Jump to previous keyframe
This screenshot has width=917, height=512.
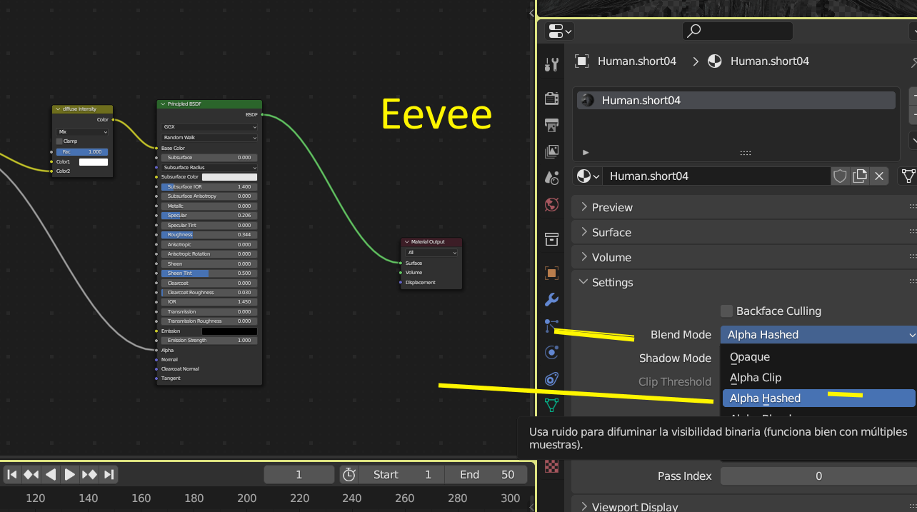(x=31, y=474)
